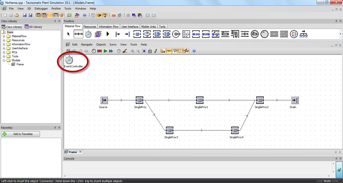This screenshot has height=183, width=343.
Task: Toggle the Show Grid button in the Frame toolbar
Action: 181,51
